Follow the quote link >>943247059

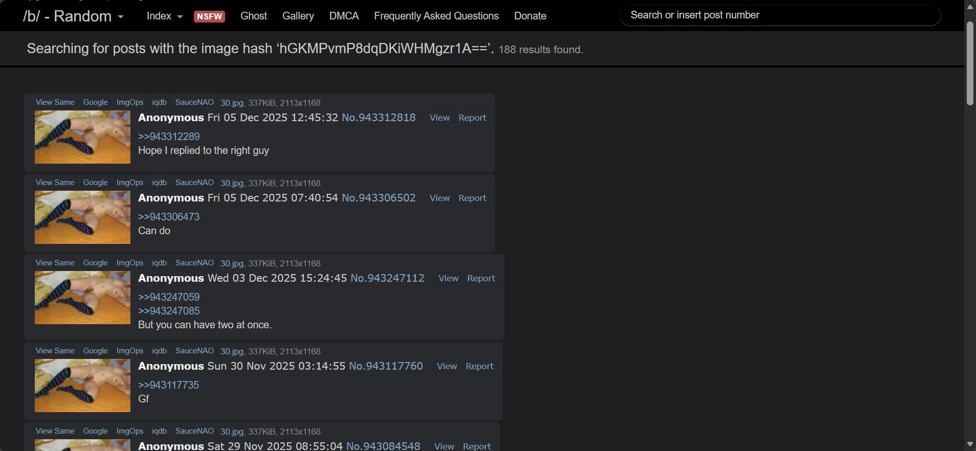coord(169,297)
